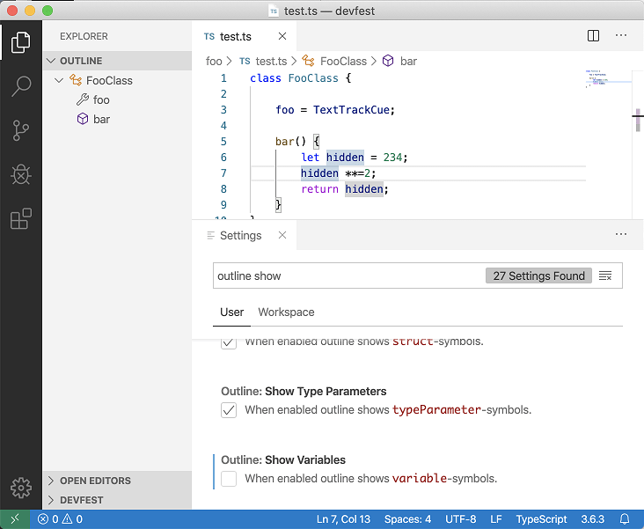Enable the Show Variables checkbox
This screenshot has width=644, height=529.
[x=229, y=479]
